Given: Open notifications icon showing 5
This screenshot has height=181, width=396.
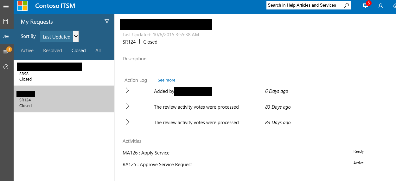Looking at the screenshot, I should click(366, 5).
